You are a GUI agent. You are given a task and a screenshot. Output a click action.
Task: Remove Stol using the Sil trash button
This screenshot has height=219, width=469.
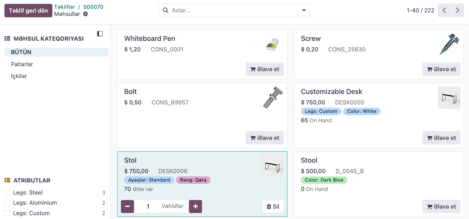pyautogui.click(x=273, y=206)
